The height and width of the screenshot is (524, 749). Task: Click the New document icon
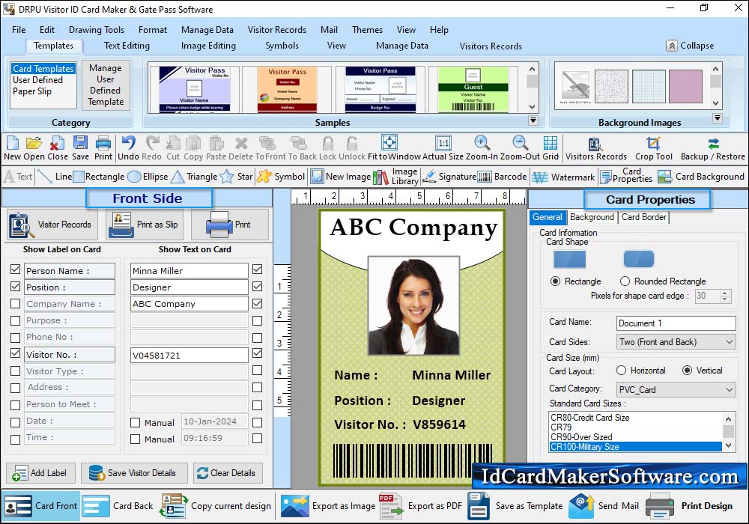pyautogui.click(x=13, y=143)
